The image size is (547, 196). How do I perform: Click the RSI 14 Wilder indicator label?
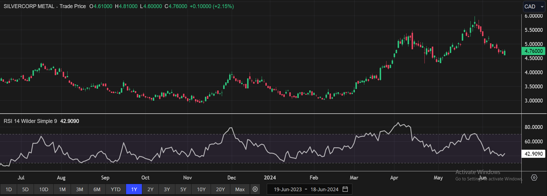(x=31, y=121)
